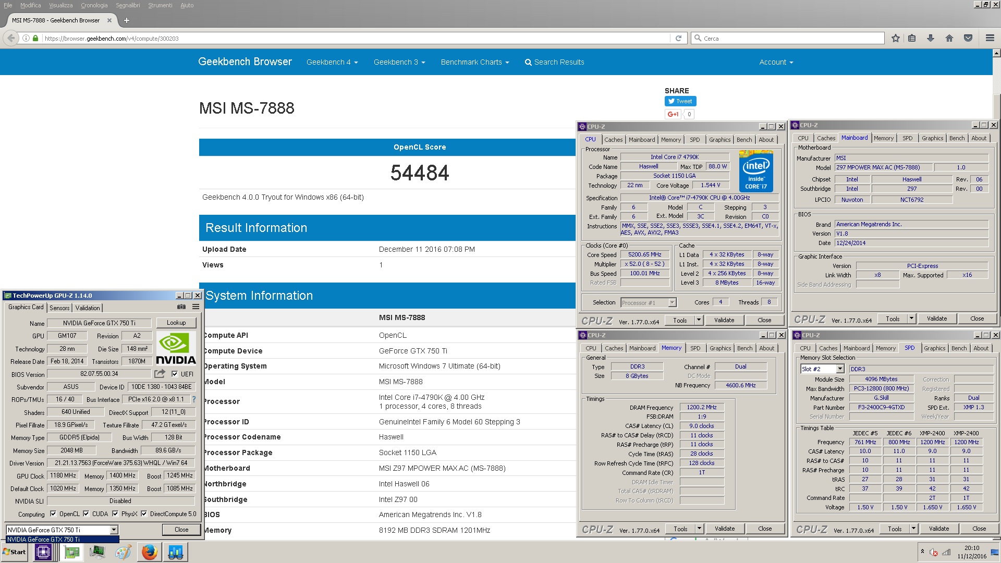This screenshot has width=1001, height=563.
Task: Click the browser back arrow button
Action: tap(11, 38)
